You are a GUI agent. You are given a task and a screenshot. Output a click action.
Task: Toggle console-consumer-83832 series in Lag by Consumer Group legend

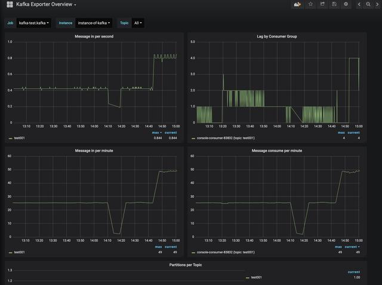226,138
